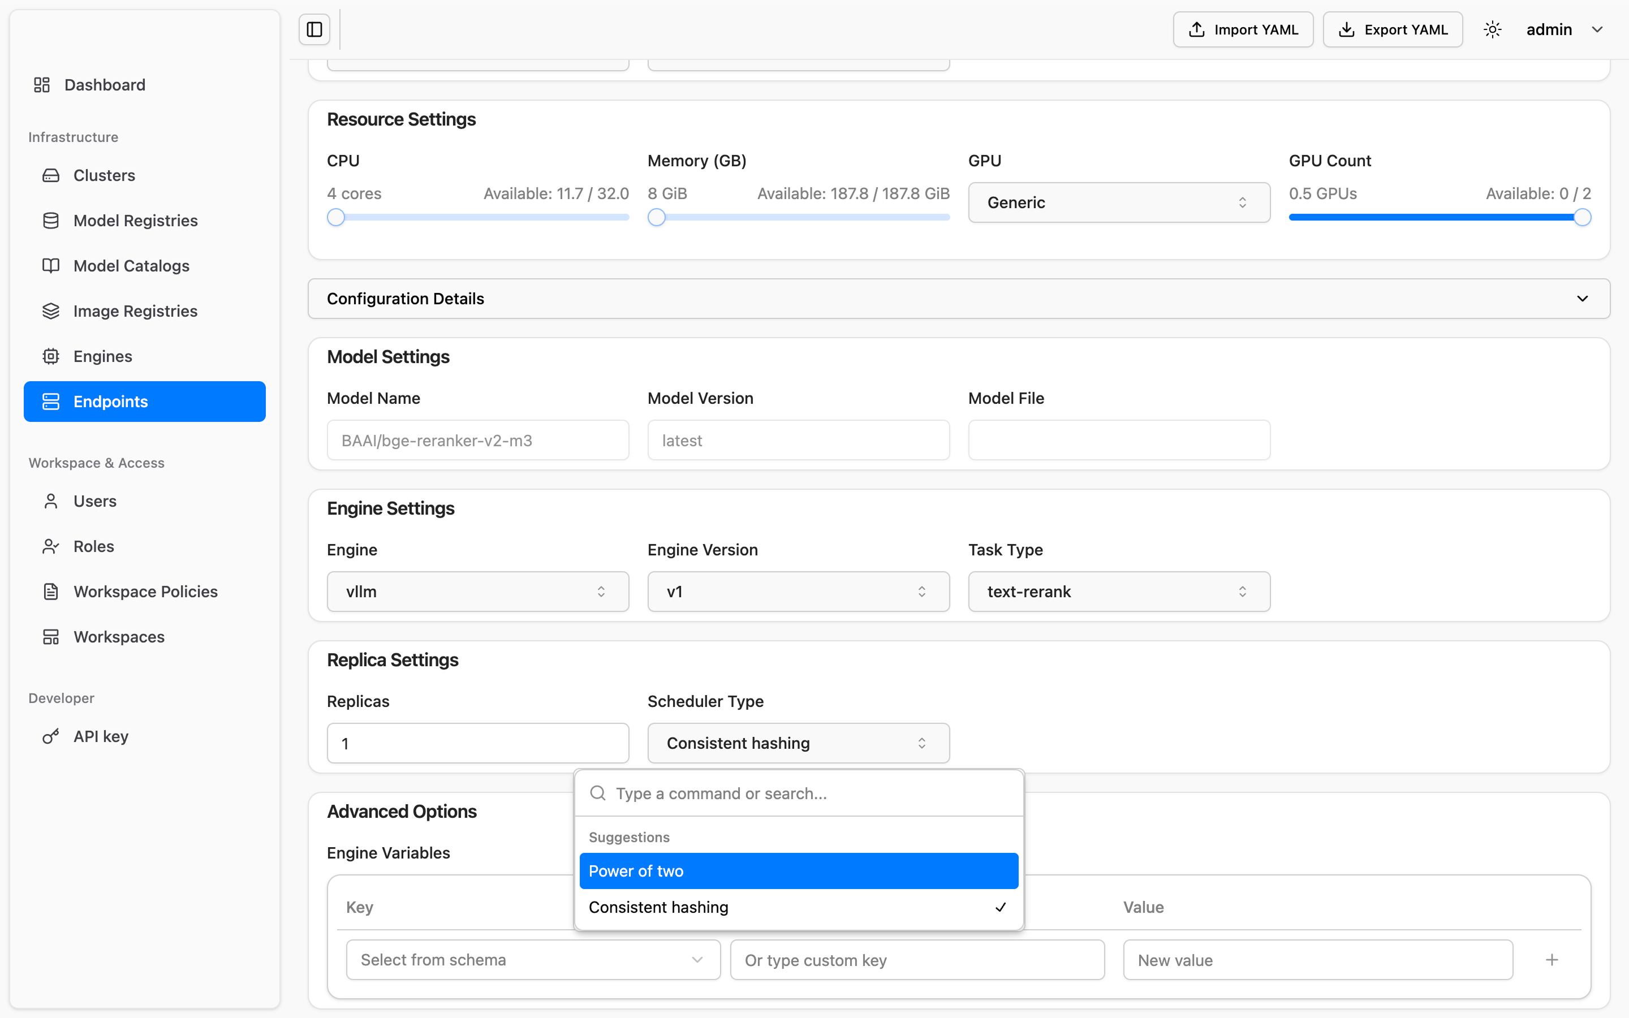Click 'Available: 11.7 / 32.0' CPU text
This screenshot has width=1629, height=1018.
[x=556, y=194]
